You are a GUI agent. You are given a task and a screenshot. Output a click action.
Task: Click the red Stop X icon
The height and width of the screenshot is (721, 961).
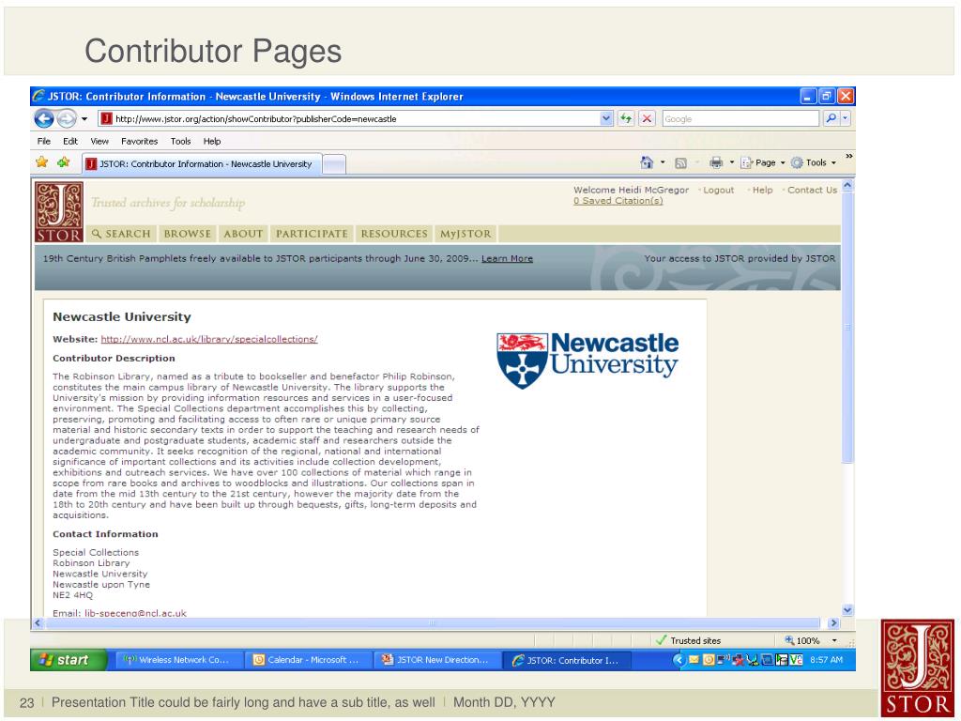click(x=647, y=119)
